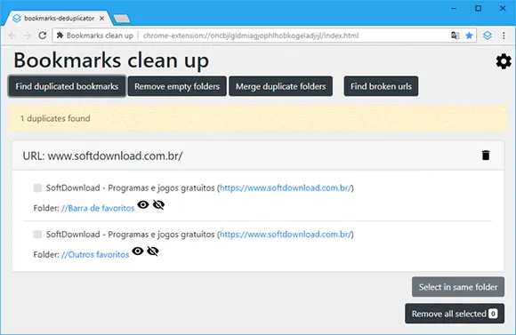Click the bookmark star in the address bar

click(x=469, y=36)
